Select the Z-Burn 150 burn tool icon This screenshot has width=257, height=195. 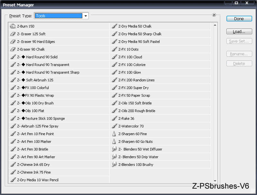[13, 26]
